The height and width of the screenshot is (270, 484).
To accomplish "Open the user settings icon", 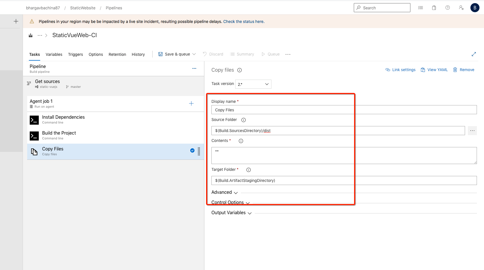I will pyautogui.click(x=461, y=8).
